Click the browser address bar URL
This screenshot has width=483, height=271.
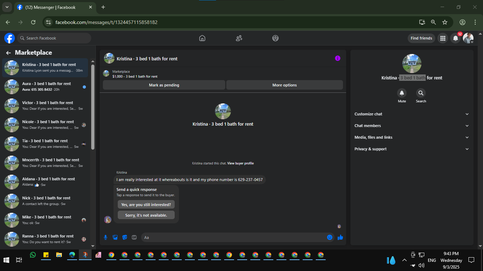pos(106,22)
